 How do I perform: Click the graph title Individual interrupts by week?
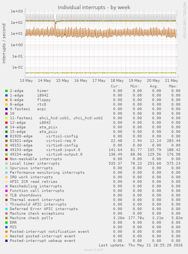click(94, 7)
